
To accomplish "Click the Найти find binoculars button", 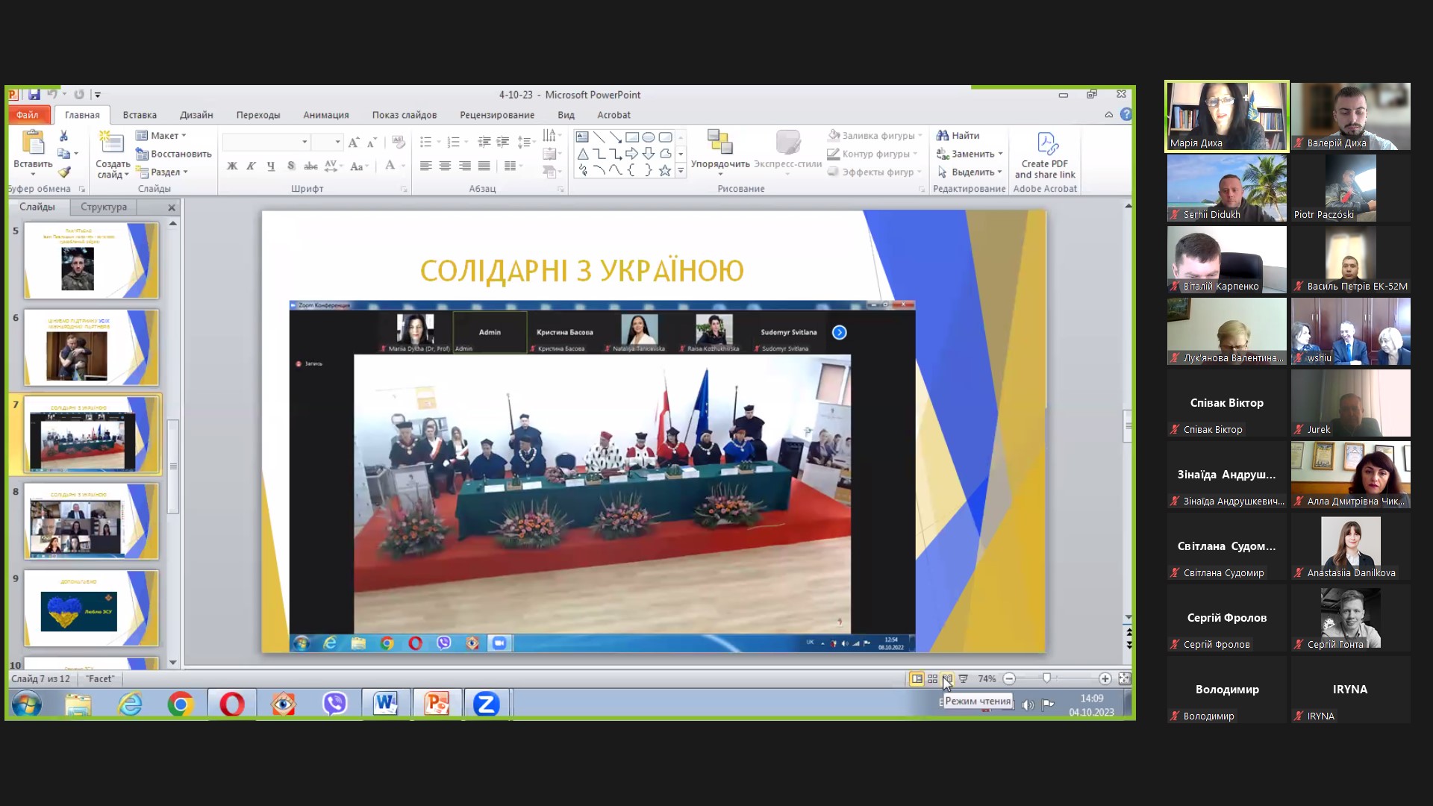I will 958,136.
